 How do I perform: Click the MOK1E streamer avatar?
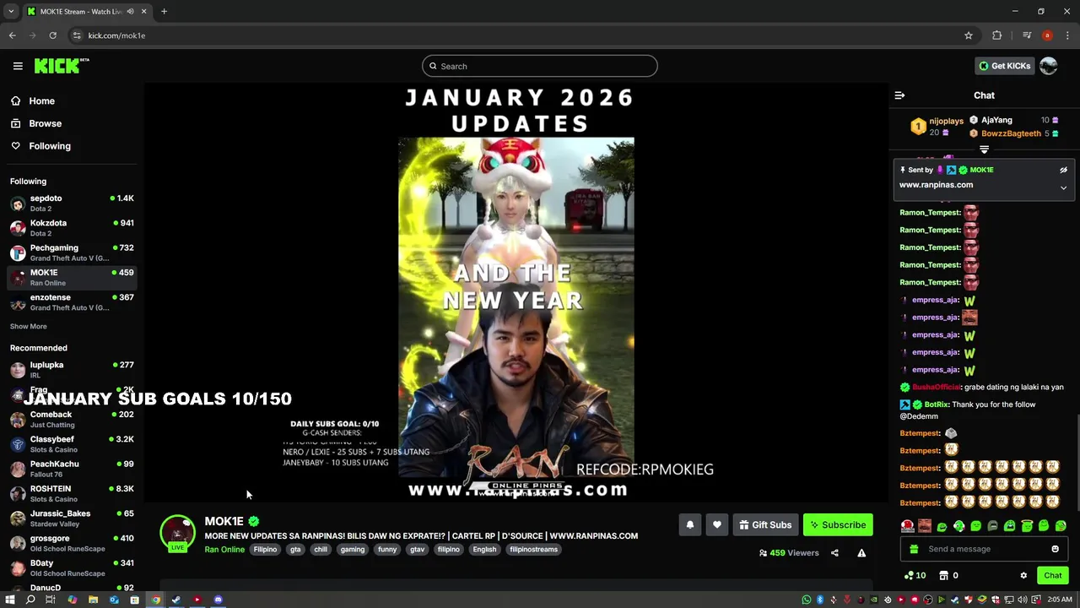click(177, 532)
